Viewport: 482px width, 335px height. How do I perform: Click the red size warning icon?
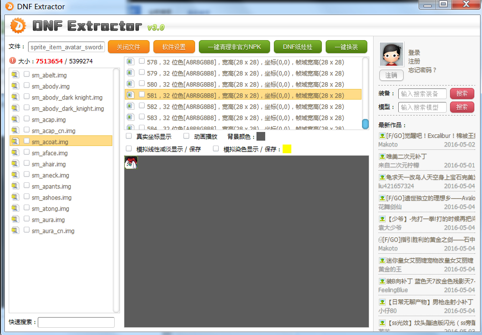click(x=13, y=61)
